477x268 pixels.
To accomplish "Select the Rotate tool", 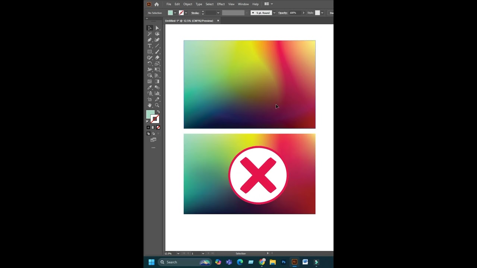I will tap(150, 64).
